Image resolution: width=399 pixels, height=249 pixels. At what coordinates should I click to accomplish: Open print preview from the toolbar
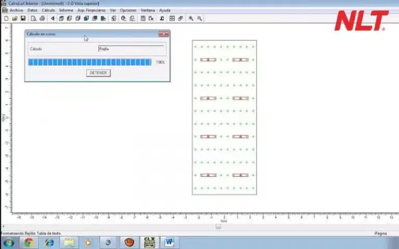(x=33, y=18)
